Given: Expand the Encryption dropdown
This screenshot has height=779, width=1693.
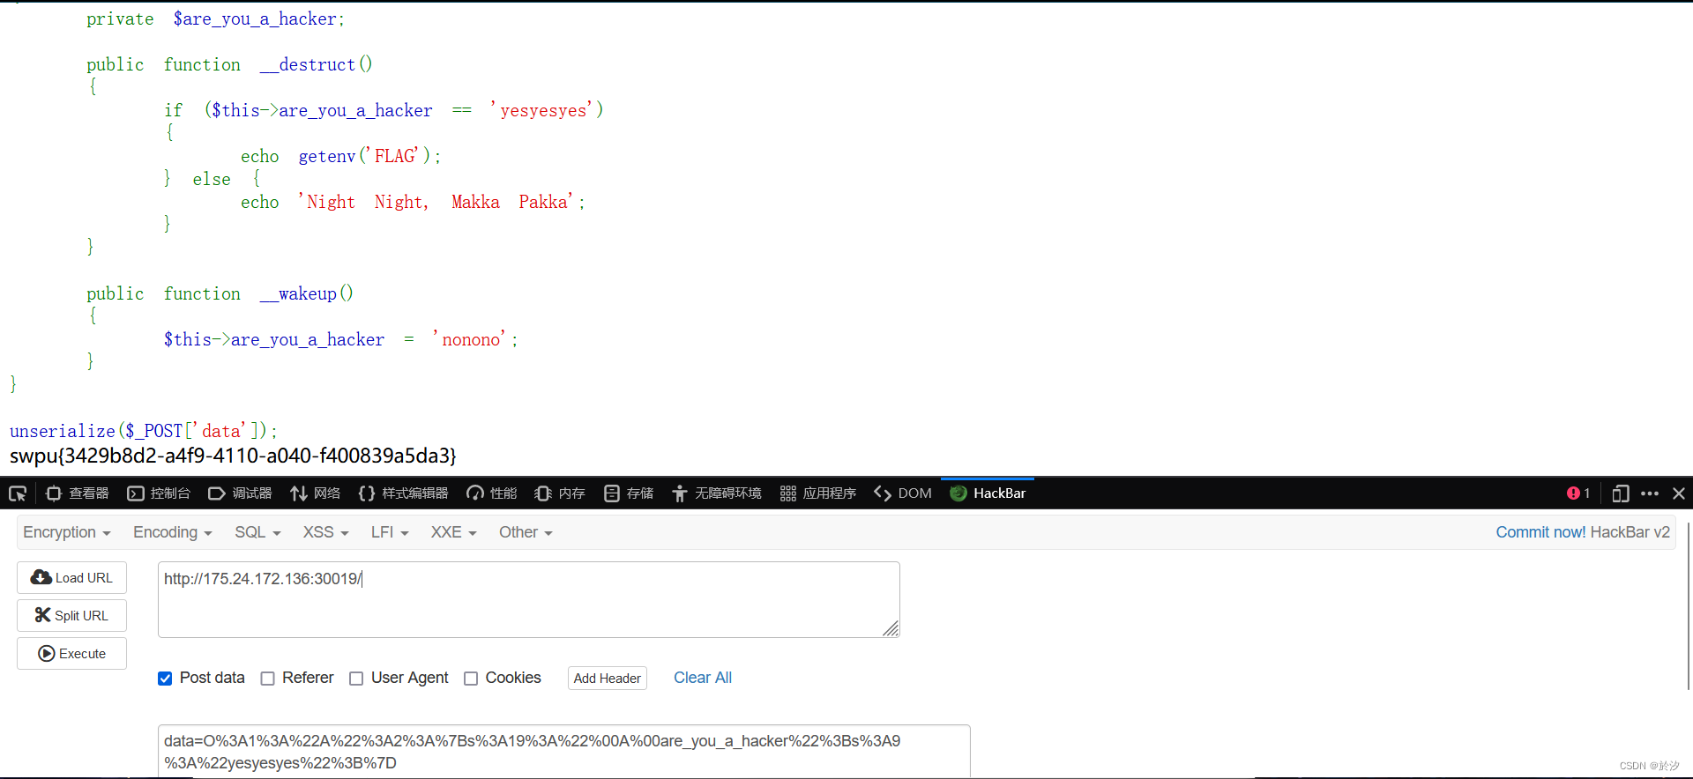Looking at the screenshot, I should coord(67,532).
